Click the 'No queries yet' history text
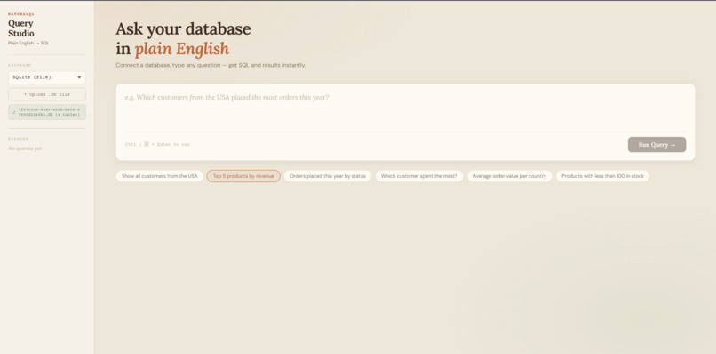The height and width of the screenshot is (354, 716). coord(25,149)
